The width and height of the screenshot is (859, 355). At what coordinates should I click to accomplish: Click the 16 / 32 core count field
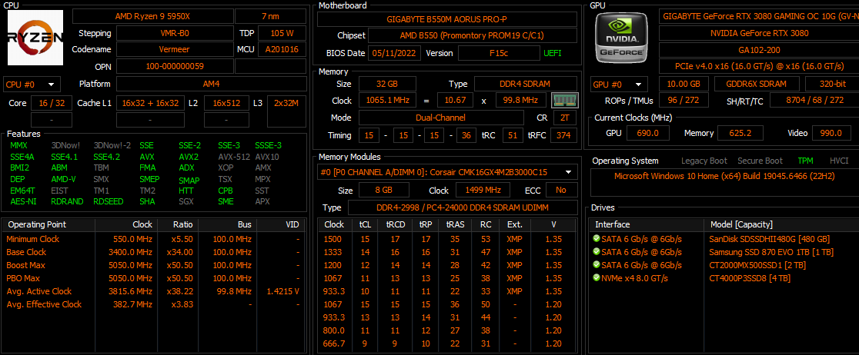tap(52, 103)
